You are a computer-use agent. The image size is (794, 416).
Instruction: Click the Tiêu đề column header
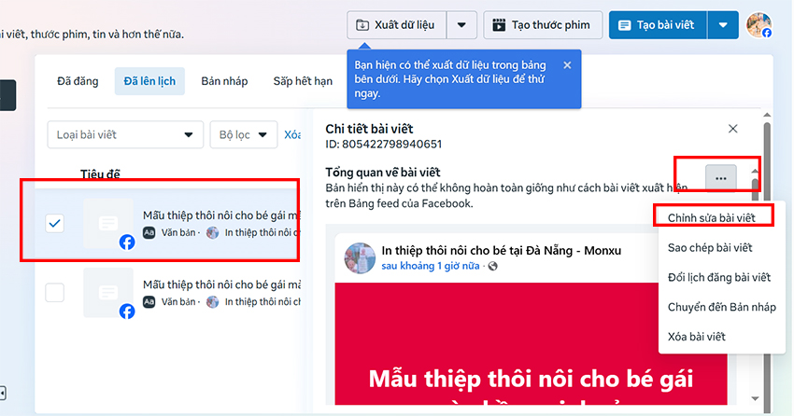pyautogui.click(x=100, y=174)
